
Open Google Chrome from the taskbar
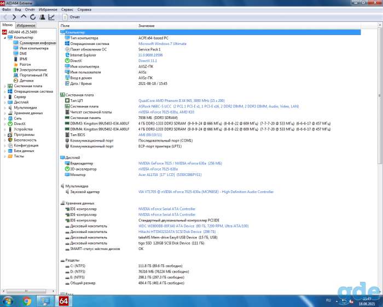coord(27,301)
